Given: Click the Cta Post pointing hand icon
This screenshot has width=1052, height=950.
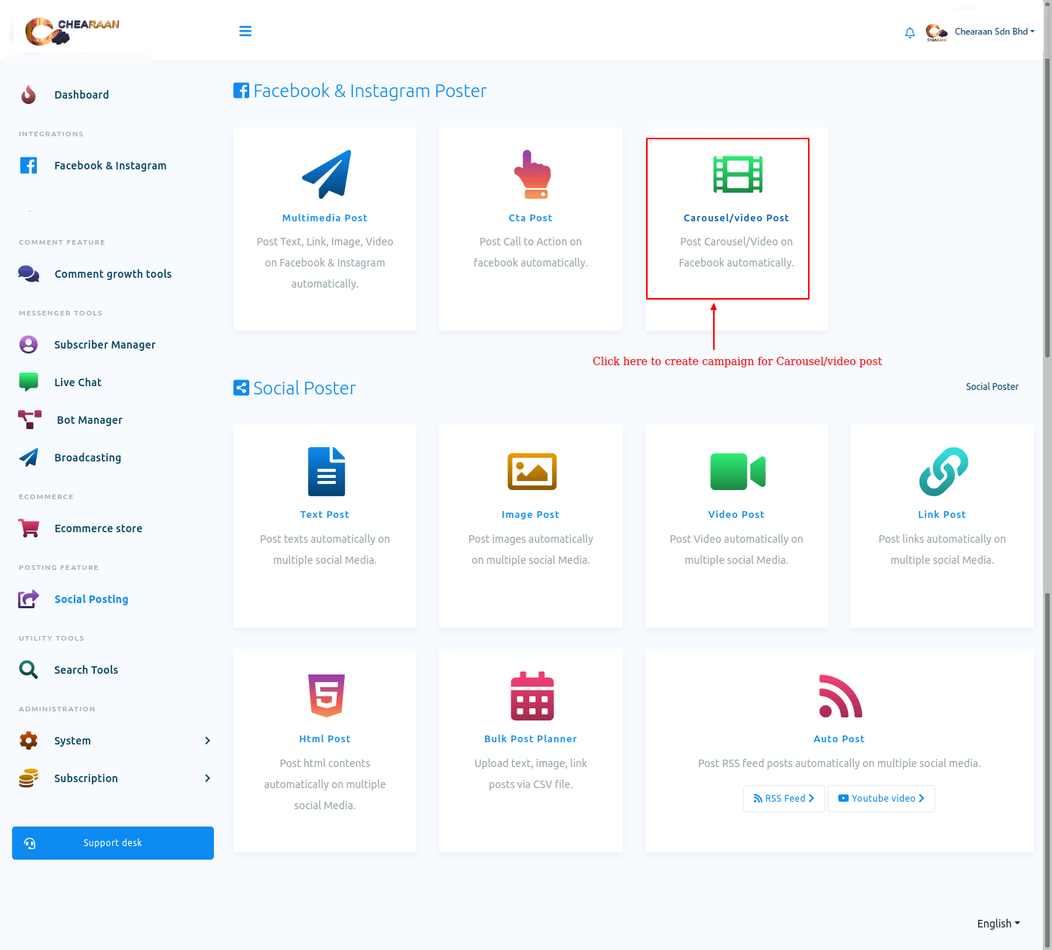Looking at the screenshot, I should [532, 174].
